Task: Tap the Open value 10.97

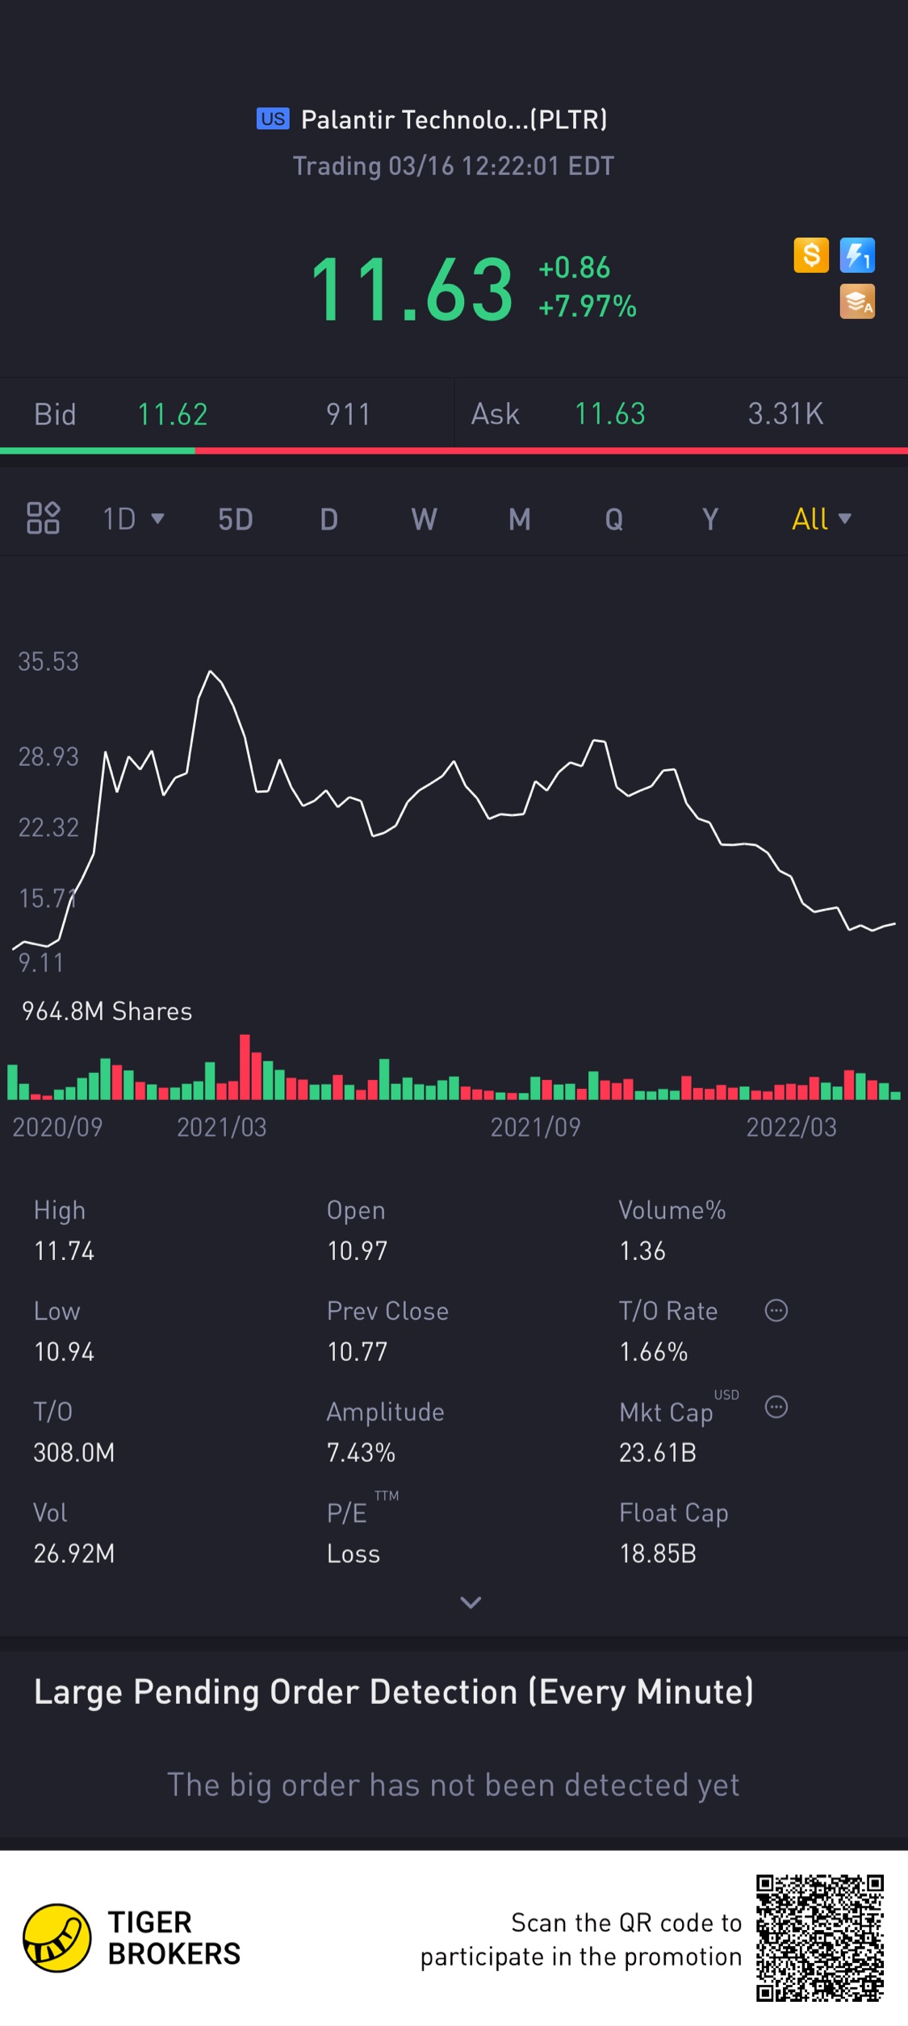Action: (x=358, y=1250)
